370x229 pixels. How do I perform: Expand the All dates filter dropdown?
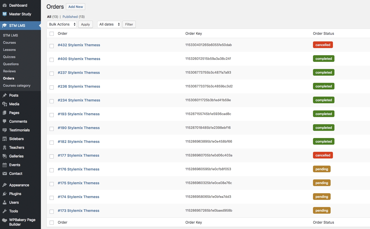[x=109, y=24]
